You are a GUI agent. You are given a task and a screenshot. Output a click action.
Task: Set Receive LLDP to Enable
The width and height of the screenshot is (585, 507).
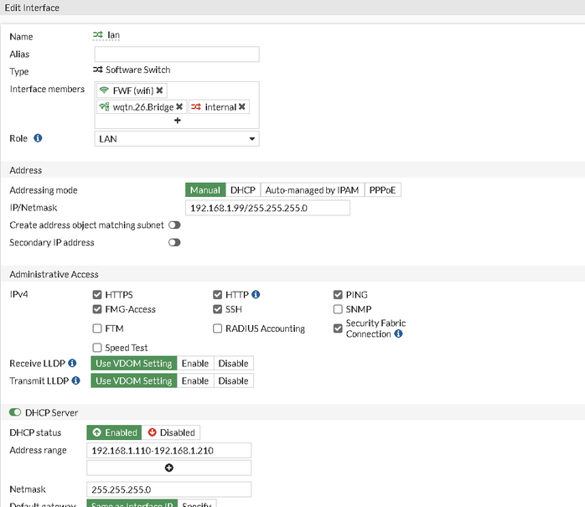point(195,363)
